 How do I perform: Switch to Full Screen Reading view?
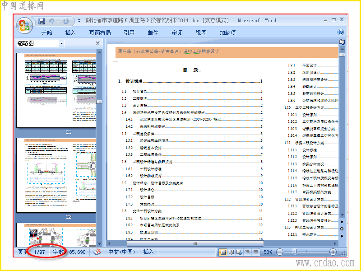[231, 252]
